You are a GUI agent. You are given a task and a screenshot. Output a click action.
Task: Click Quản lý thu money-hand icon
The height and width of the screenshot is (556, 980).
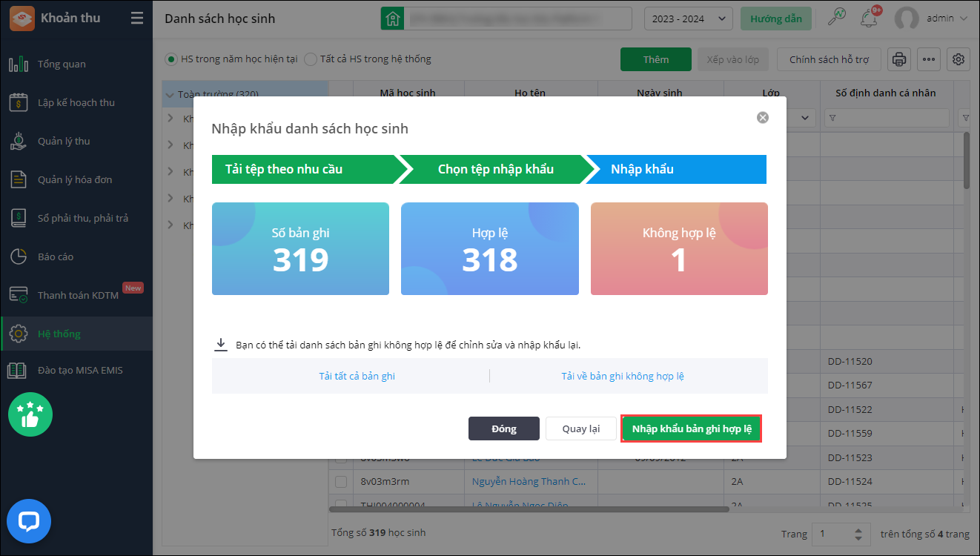click(19, 141)
